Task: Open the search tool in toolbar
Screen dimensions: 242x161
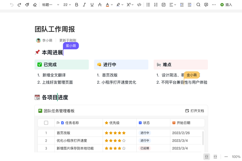Action: pyautogui.click(x=198, y=5)
